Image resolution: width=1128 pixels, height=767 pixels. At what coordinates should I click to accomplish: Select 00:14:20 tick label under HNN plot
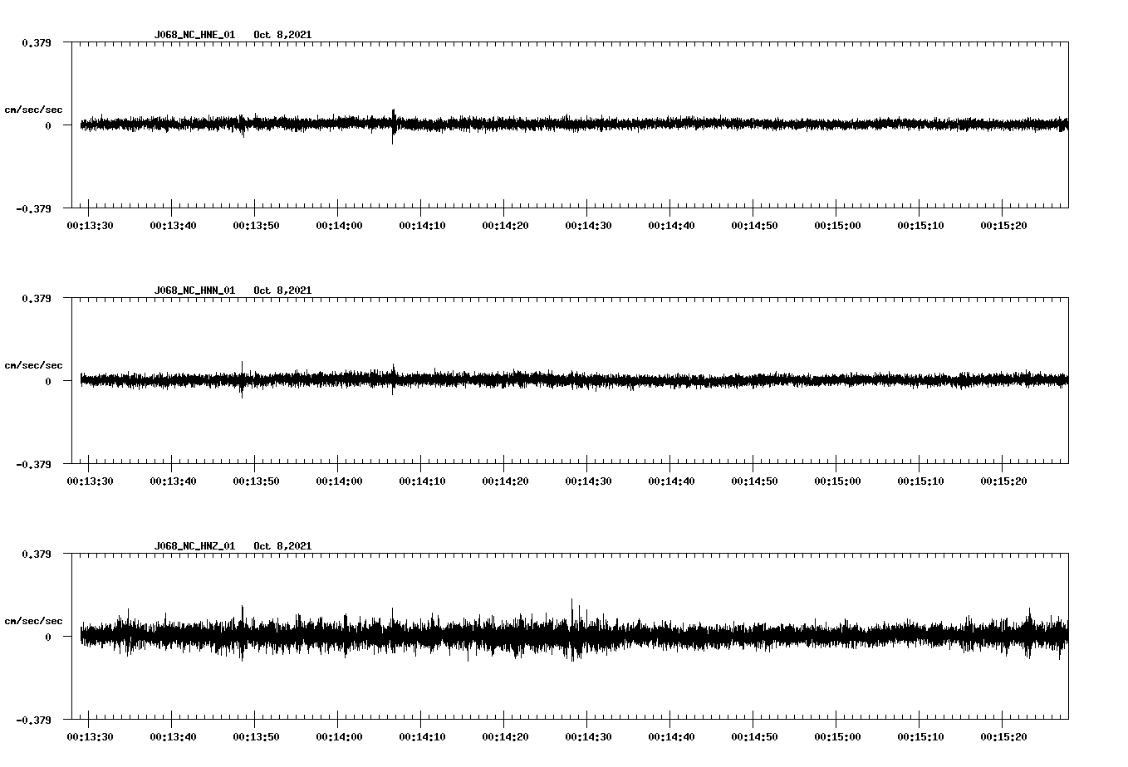coord(505,481)
